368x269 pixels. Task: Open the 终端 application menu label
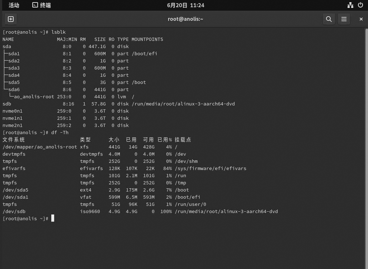tap(45, 5)
